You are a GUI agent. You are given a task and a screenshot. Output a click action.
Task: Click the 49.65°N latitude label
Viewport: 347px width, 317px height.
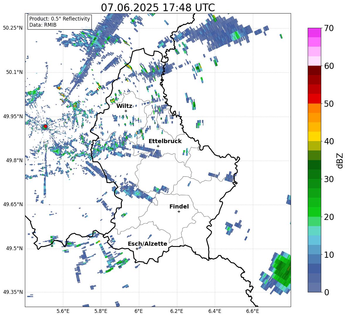(13, 204)
